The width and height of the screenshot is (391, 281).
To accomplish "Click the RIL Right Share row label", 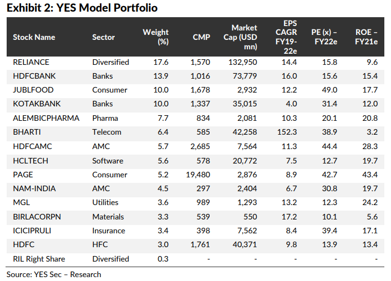I will coord(39,259).
